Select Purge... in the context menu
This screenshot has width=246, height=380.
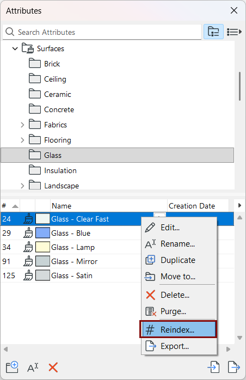pyautogui.click(x=178, y=311)
